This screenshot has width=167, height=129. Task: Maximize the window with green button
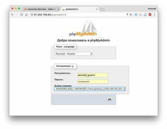tap(19, 8)
